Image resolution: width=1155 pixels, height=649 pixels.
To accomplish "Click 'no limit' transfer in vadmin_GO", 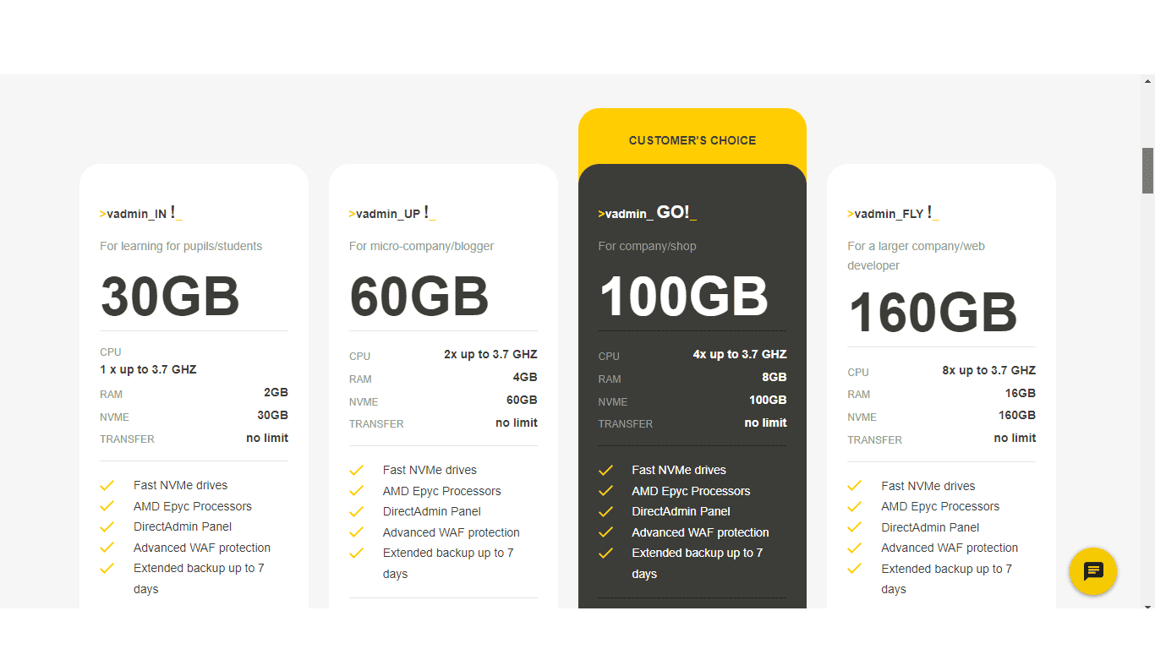I will tap(766, 423).
